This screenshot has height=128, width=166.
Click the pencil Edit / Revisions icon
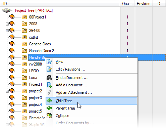(49, 69)
